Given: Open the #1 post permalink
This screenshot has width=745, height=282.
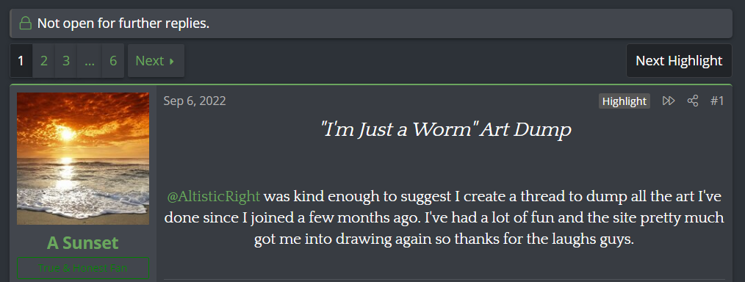Looking at the screenshot, I should [x=717, y=101].
